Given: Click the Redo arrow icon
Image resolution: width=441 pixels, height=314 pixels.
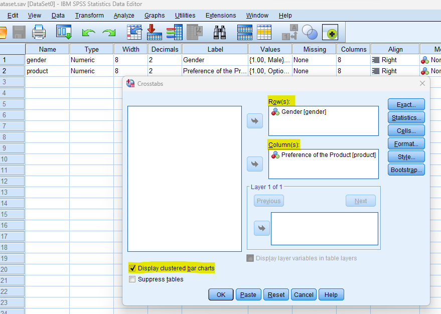Looking at the screenshot, I should click(x=109, y=33).
